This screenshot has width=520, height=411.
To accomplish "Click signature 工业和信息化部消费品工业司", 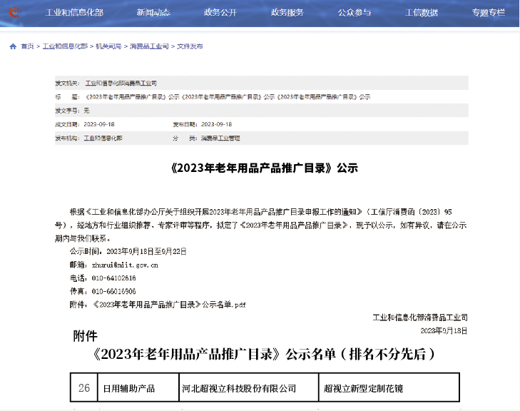I will 420,318.
